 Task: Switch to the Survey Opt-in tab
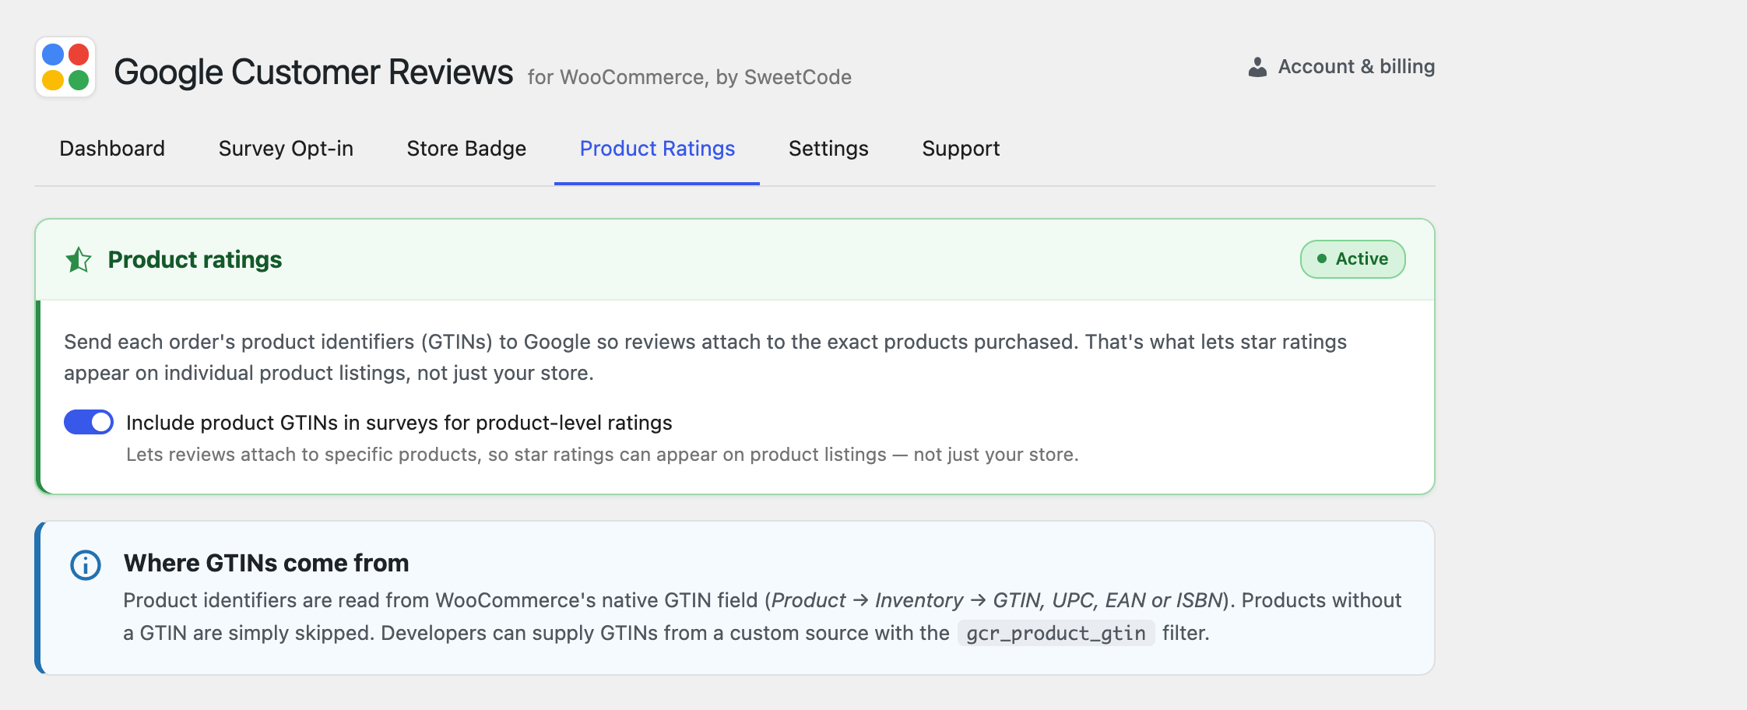point(286,149)
